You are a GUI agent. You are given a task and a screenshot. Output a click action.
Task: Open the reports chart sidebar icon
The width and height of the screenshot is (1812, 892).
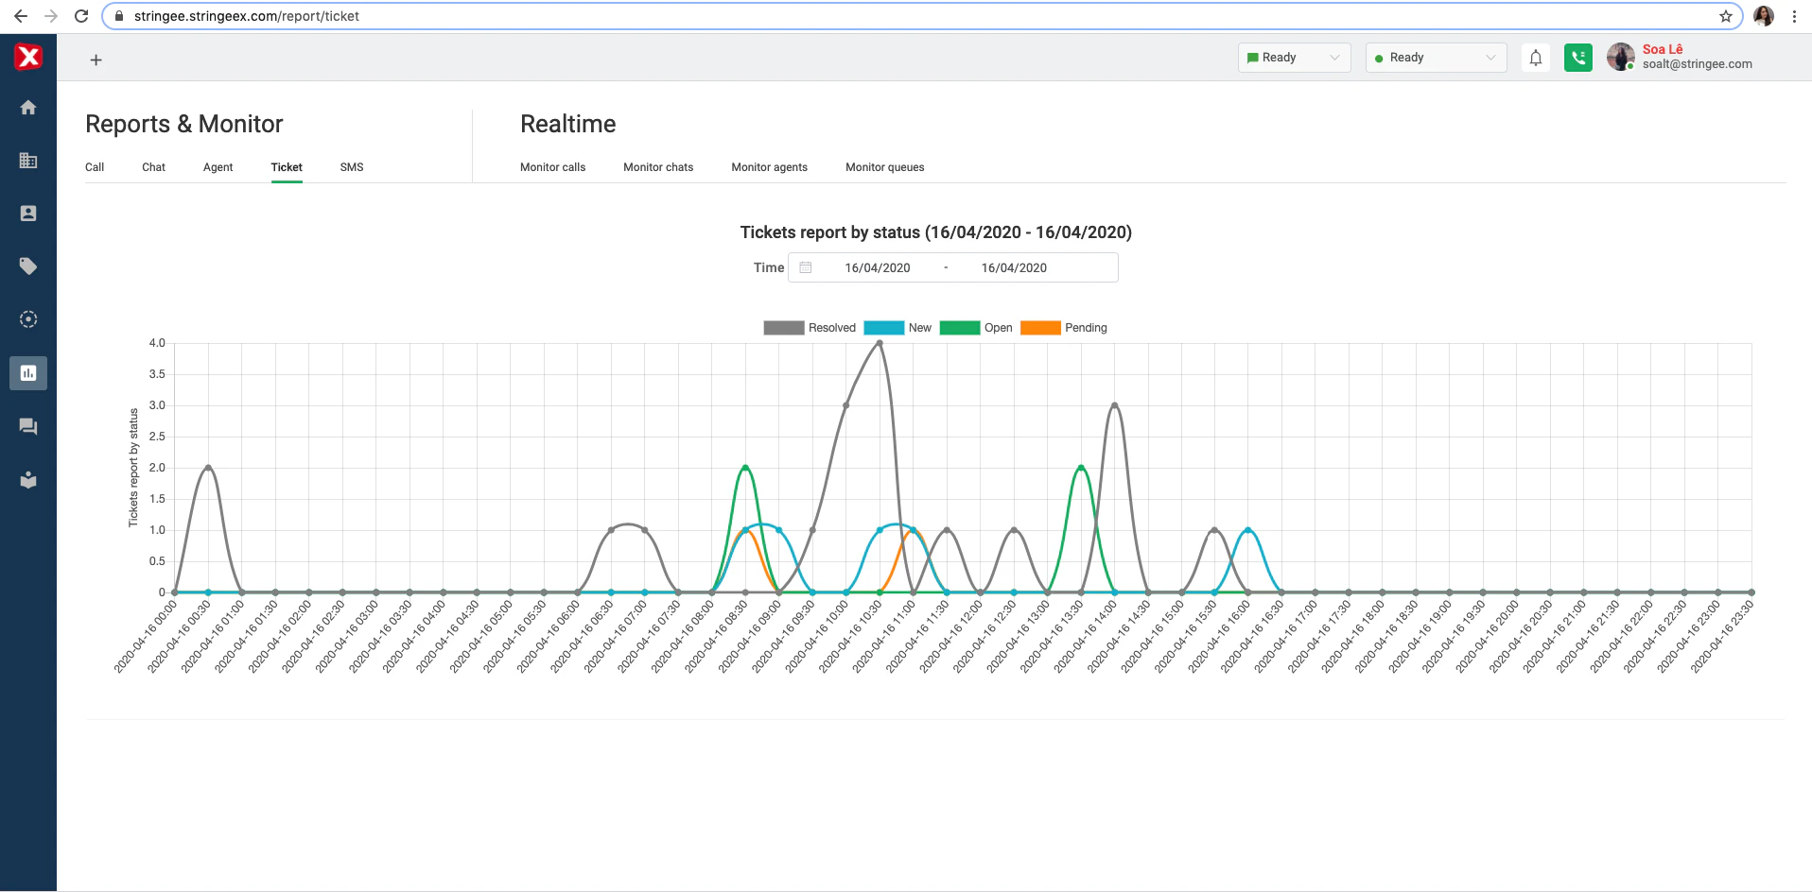[x=28, y=373]
